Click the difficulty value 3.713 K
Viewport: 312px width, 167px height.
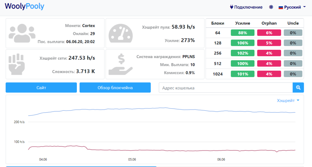coord(86,71)
